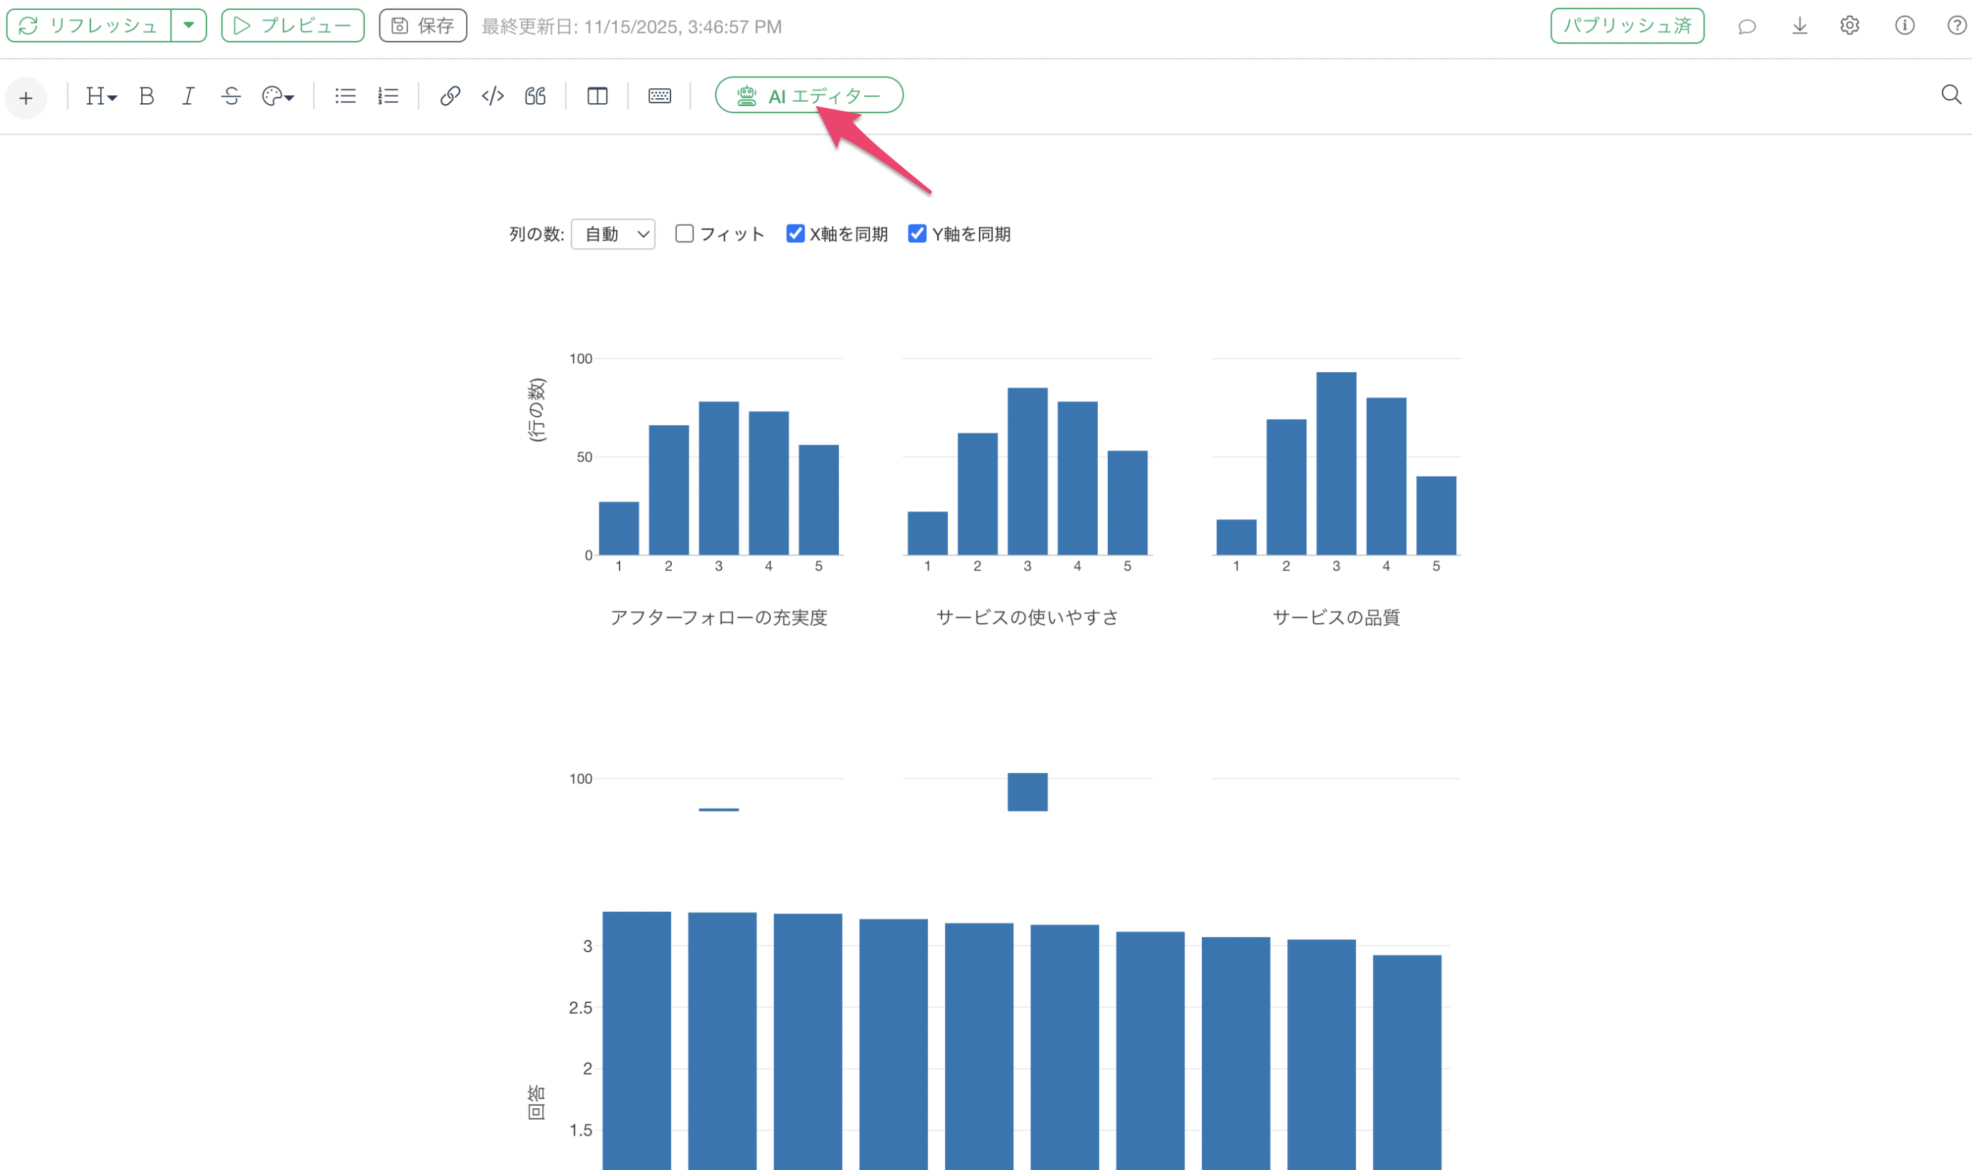Insert a bulleted list
1972x1170 pixels.
pyautogui.click(x=345, y=96)
